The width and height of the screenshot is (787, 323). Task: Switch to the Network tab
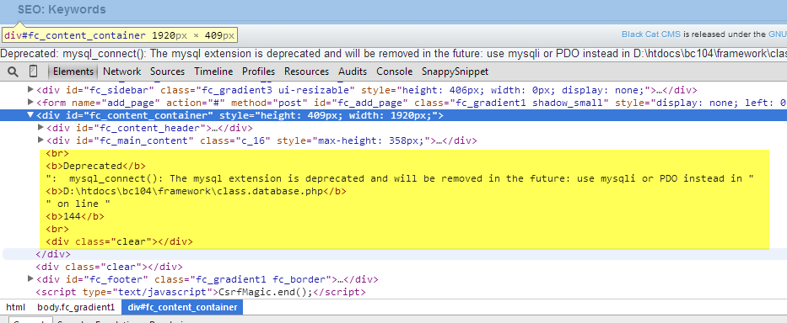[122, 71]
